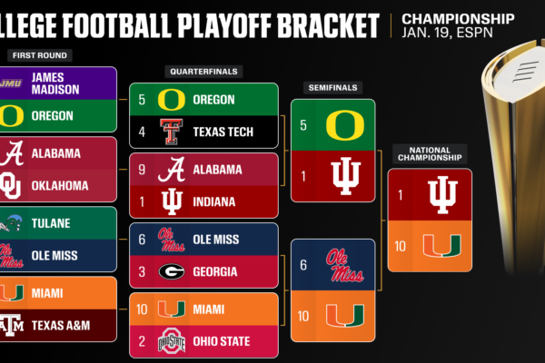Click the National Championship header label
The image size is (545, 363).
[x=430, y=156]
